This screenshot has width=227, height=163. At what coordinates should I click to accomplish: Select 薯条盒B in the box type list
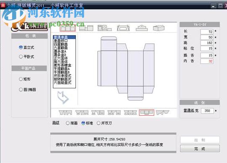64,55
